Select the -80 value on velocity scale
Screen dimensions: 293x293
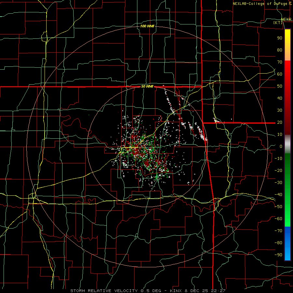pos(278,243)
